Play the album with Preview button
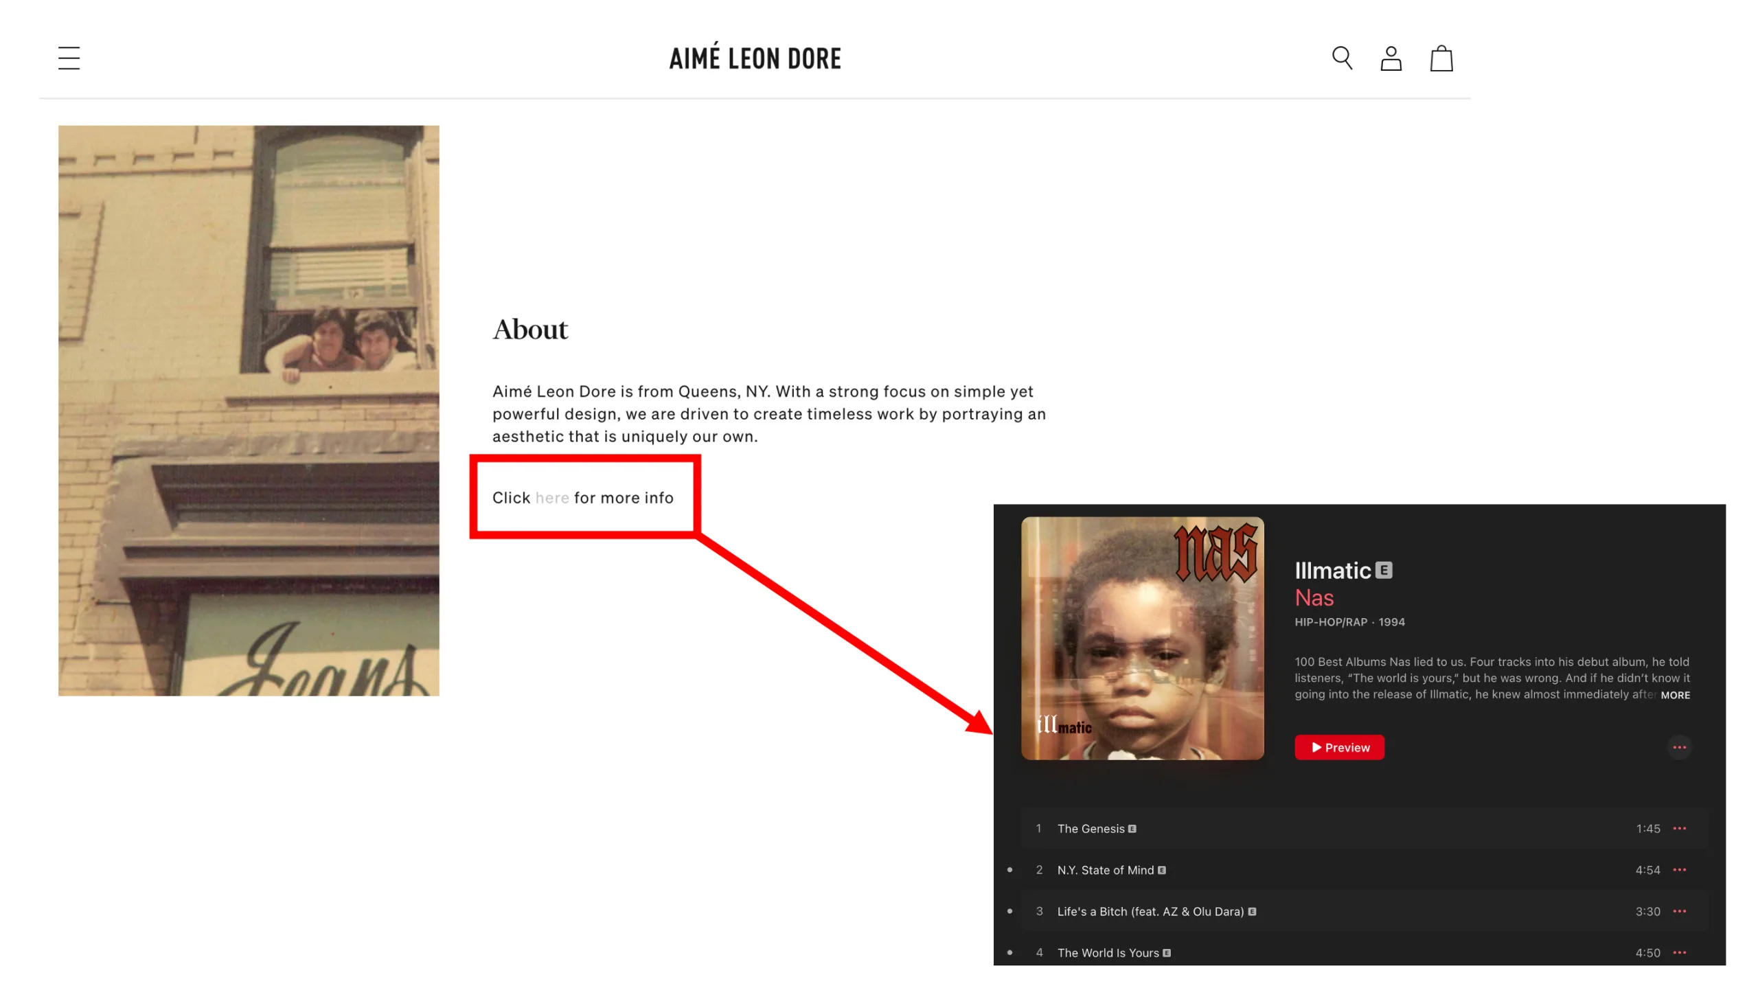1758x984 pixels. (x=1339, y=748)
